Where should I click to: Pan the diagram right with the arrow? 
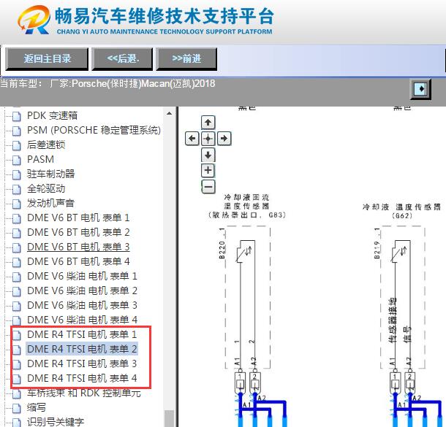[x=224, y=139]
